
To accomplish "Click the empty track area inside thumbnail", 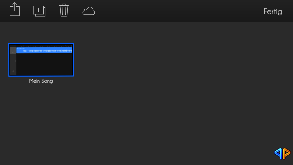I will coord(44,64).
